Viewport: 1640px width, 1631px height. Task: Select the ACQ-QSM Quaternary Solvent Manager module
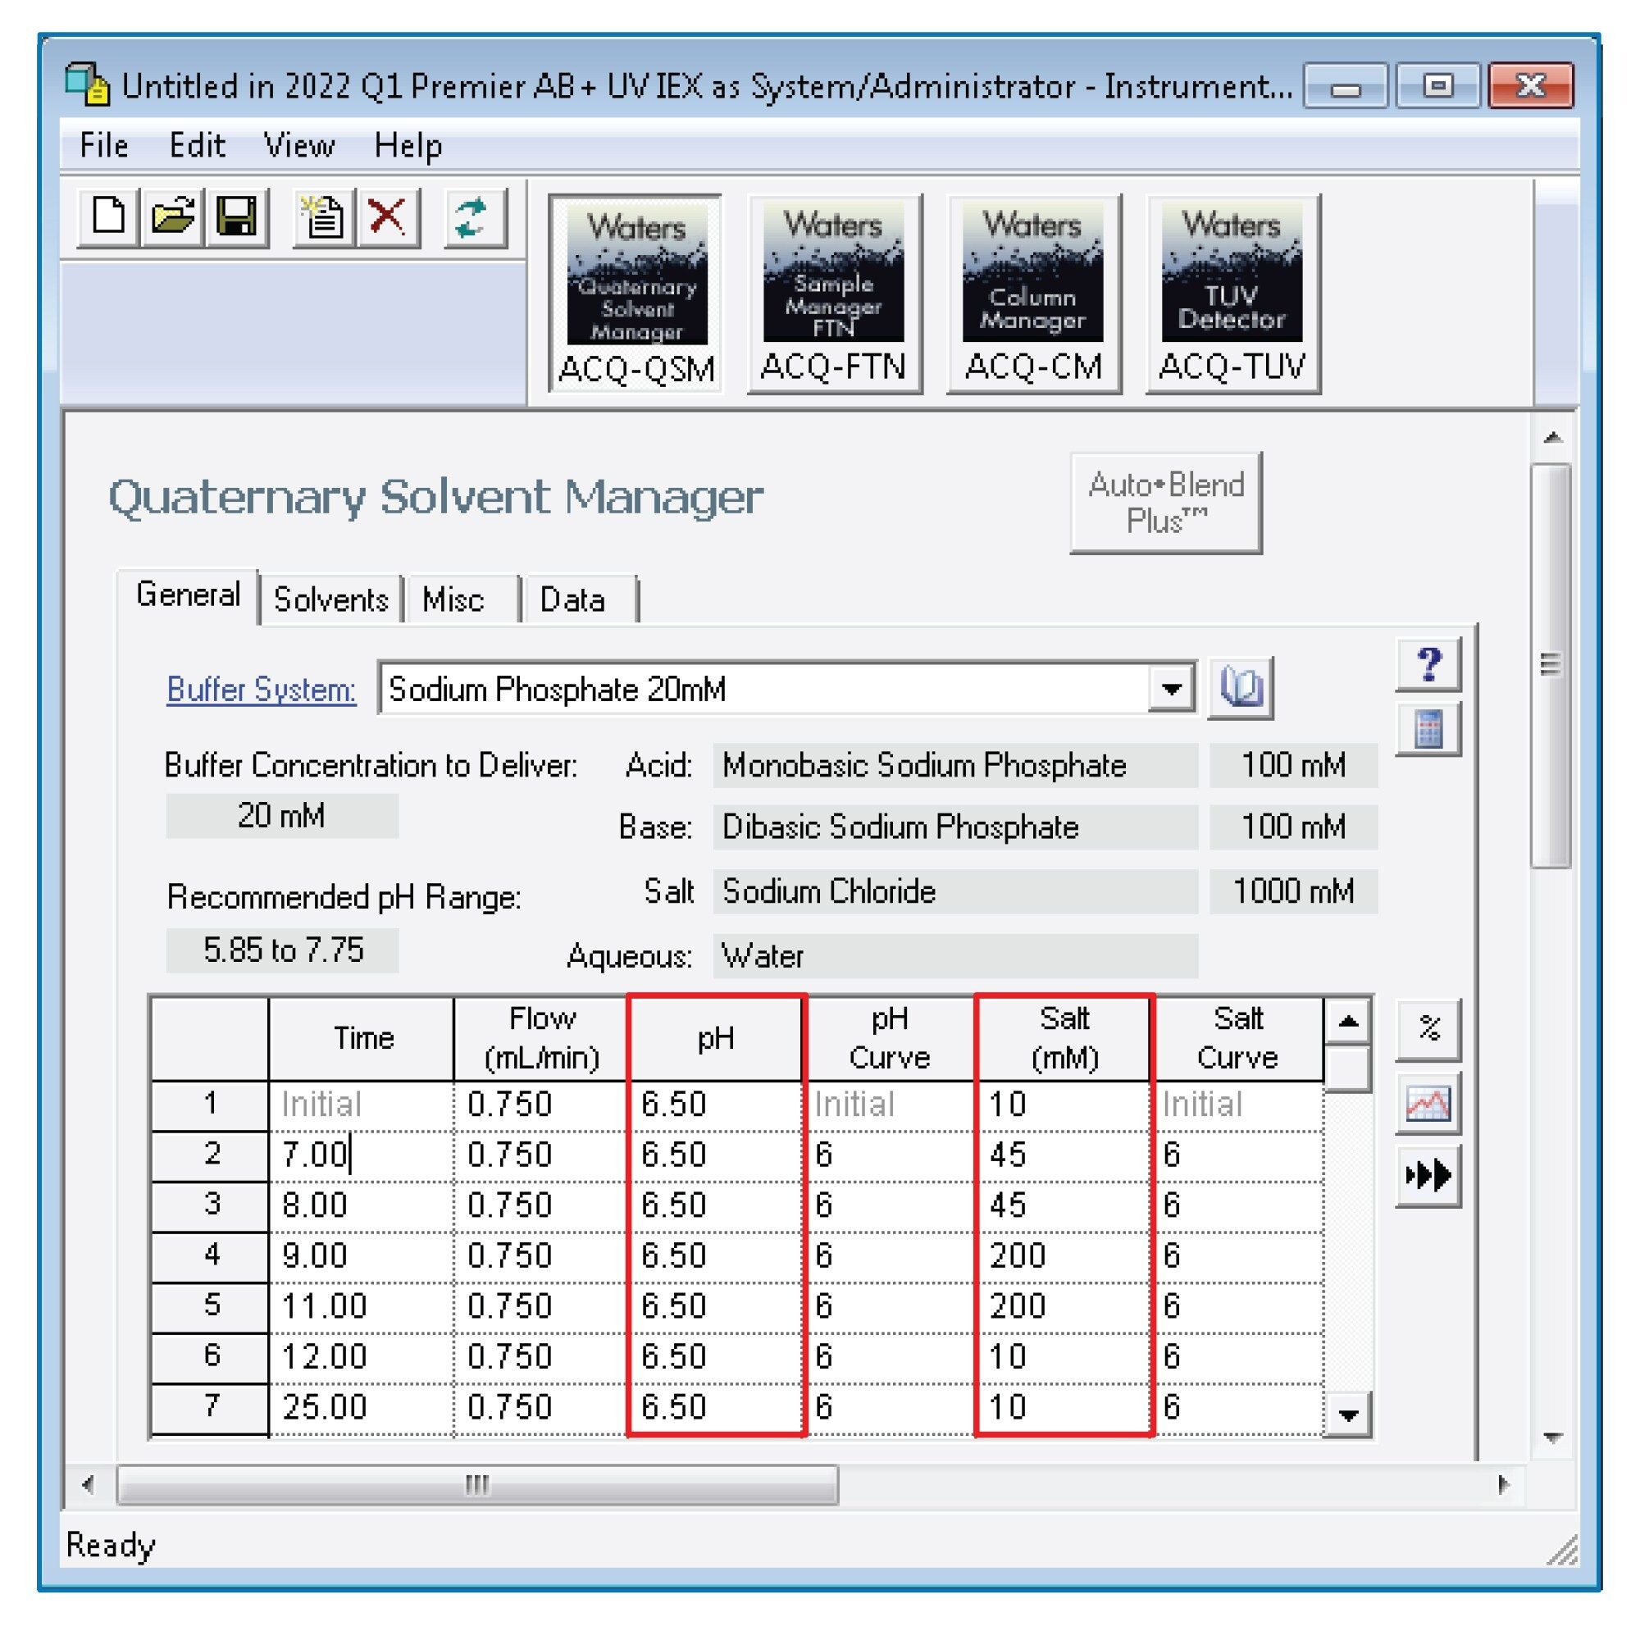tap(635, 293)
